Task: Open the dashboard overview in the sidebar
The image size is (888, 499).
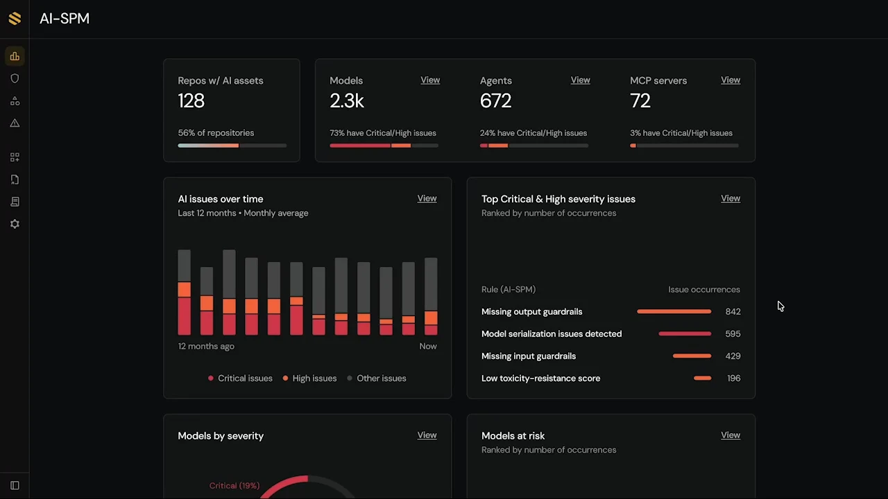Action: click(x=15, y=56)
